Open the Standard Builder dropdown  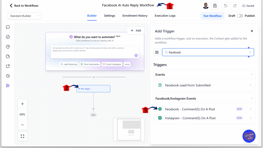click(x=25, y=16)
